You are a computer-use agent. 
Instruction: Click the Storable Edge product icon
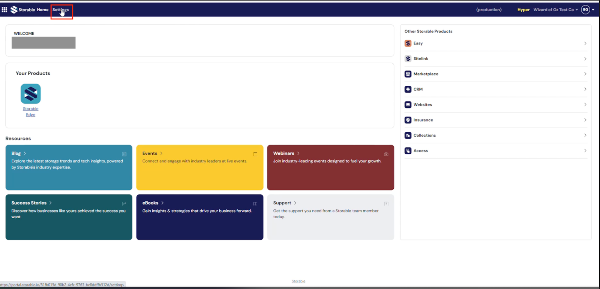tap(30, 94)
